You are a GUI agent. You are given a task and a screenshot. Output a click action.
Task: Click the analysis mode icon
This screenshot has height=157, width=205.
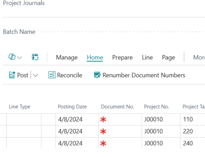pyautogui.click(x=35, y=57)
